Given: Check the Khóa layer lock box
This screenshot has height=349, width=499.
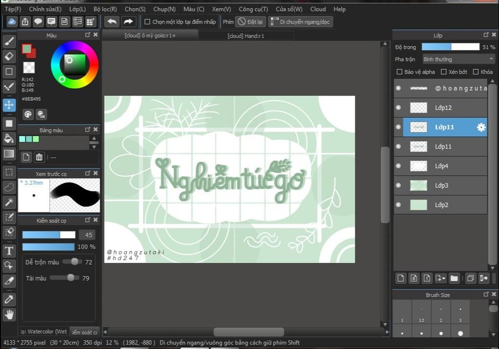Looking at the screenshot, I should 476,72.
